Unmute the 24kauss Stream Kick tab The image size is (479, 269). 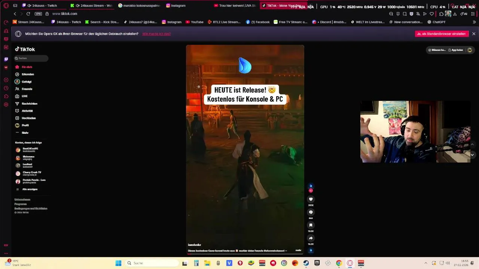tap(77, 6)
